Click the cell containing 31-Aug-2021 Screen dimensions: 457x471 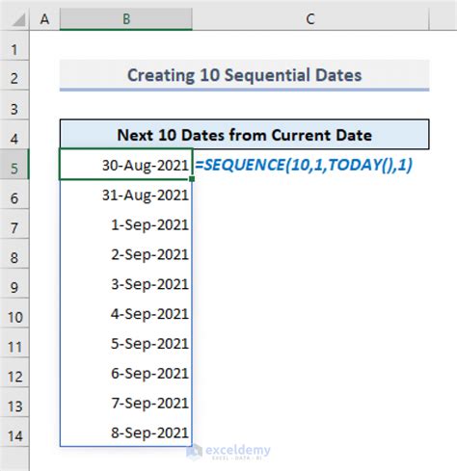tap(126, 195)
